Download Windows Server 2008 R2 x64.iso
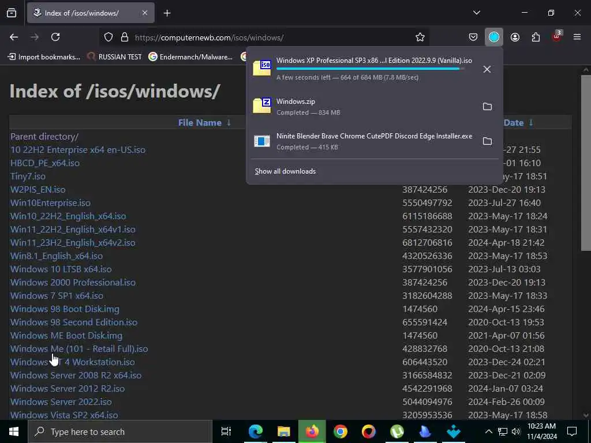Viewport: 591px width, 443px height. pos(76,375)
